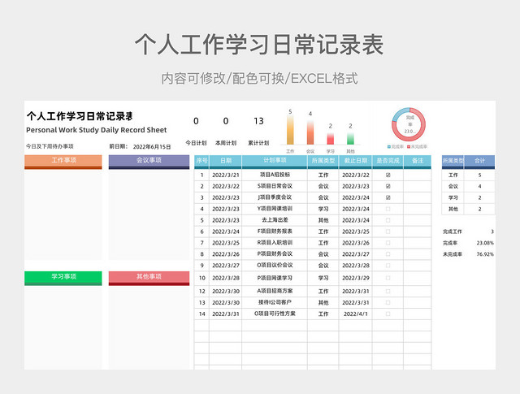Toggle the checkbox in the J项目季度会议 row
The width and height of the screenshot is (520, 394).
click(x=388, y=197)
